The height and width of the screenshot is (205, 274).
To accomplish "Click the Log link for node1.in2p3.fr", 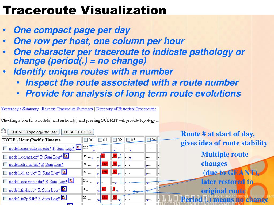I will coord(55,199).
